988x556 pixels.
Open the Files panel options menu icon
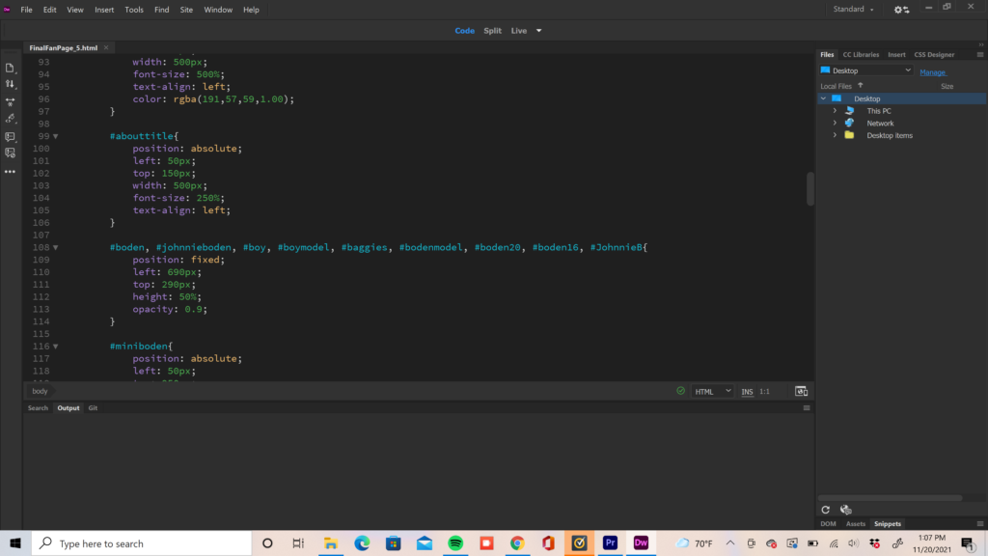coord(980,55)
